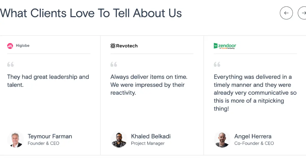Click Angel Herrera's profile picture
The width and height of the screenshot is (306, 160).
tap(222, 139)
